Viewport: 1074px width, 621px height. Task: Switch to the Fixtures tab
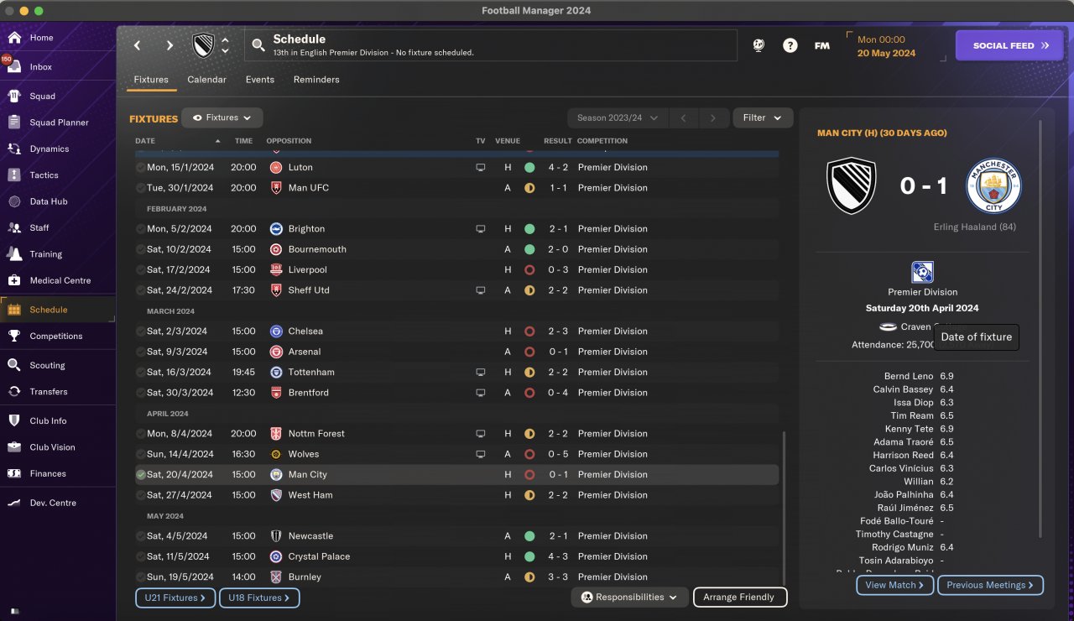151,80
